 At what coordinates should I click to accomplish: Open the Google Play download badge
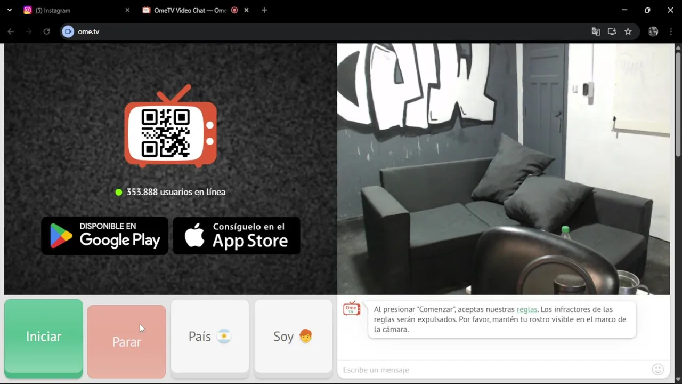tap(104, 235)
